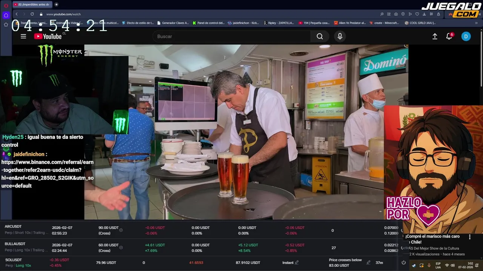
Task: Open the ad blocker shield icon
Action: click(x=403, y=14)
